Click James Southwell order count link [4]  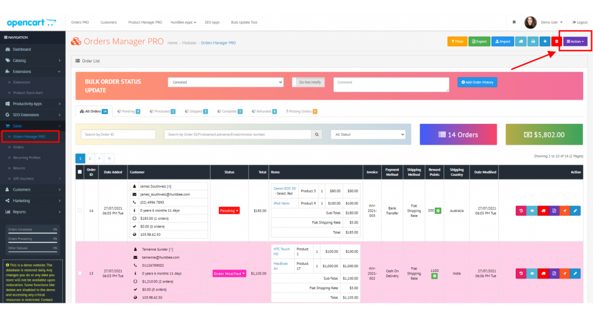(169, 187)
